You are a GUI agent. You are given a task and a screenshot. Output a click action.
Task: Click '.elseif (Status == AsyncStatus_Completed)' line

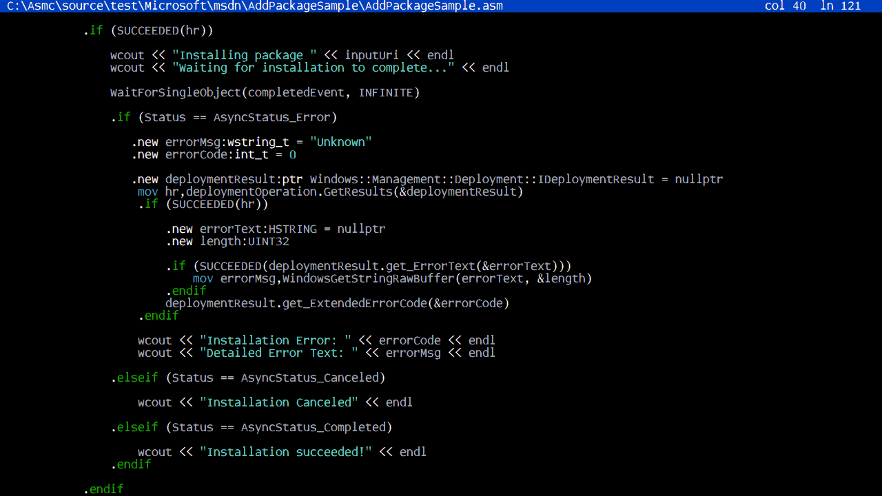click(x=252, y=428)
